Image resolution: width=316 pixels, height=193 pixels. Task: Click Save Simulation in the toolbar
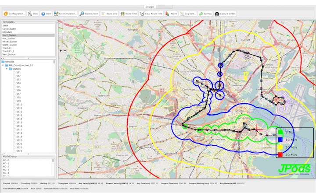[x=66, y=14]
